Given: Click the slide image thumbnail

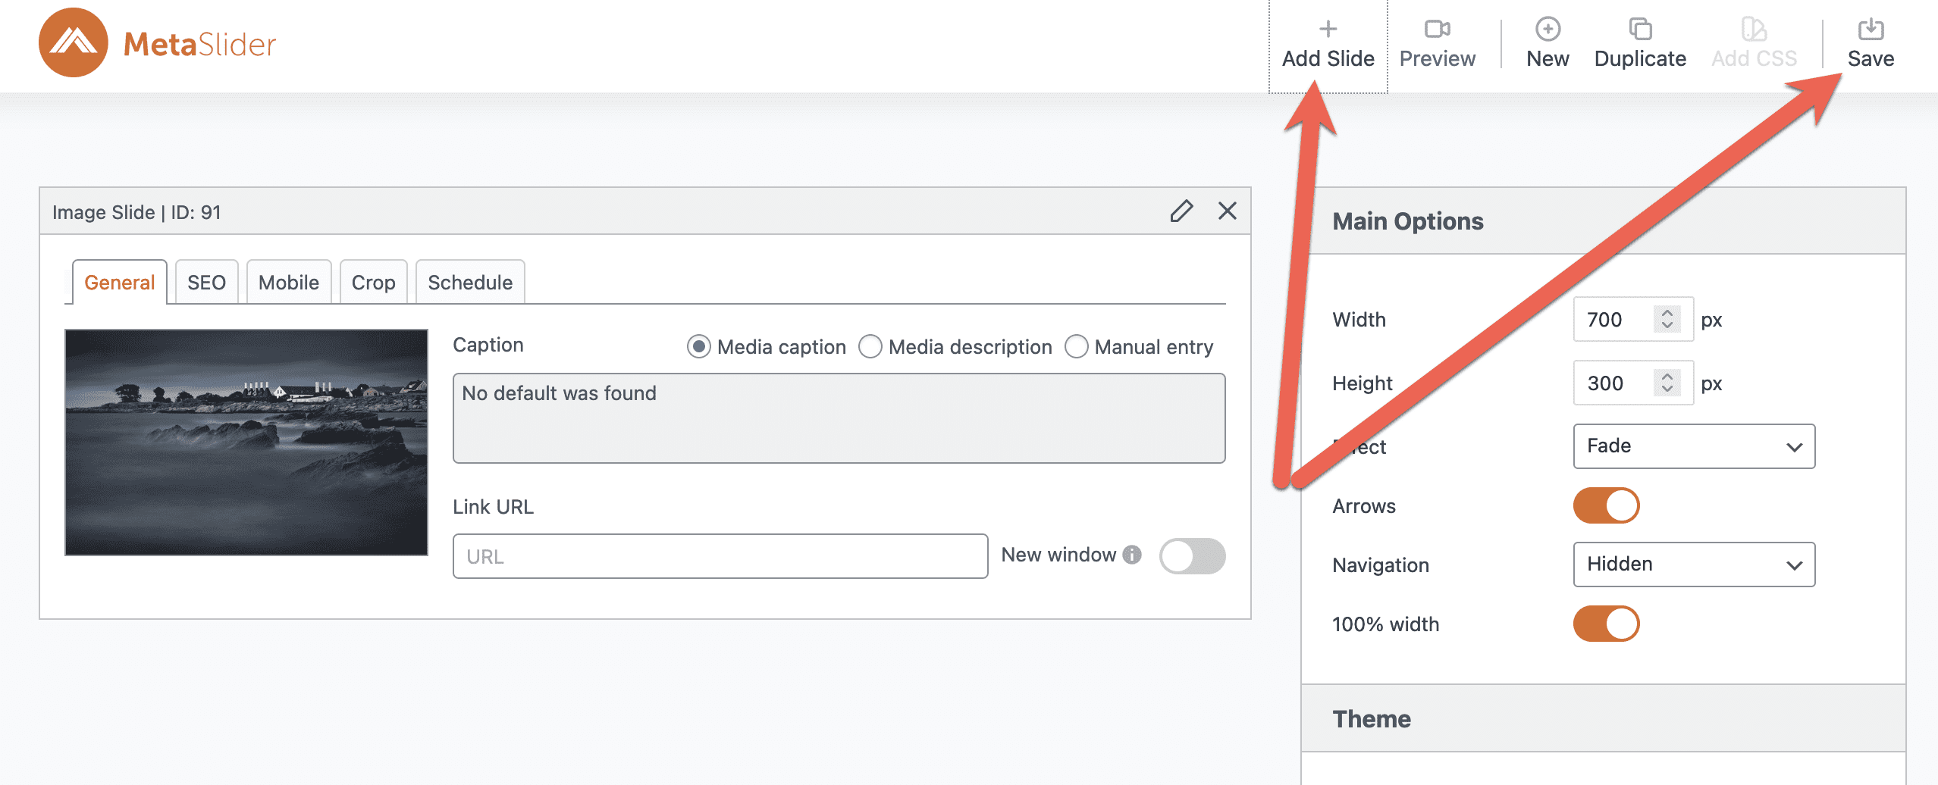Looking at the screenshot, I should pos(246,442).
